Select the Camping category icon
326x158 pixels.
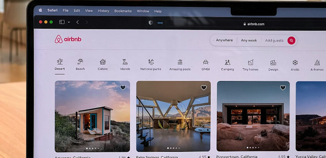[228, 62]
